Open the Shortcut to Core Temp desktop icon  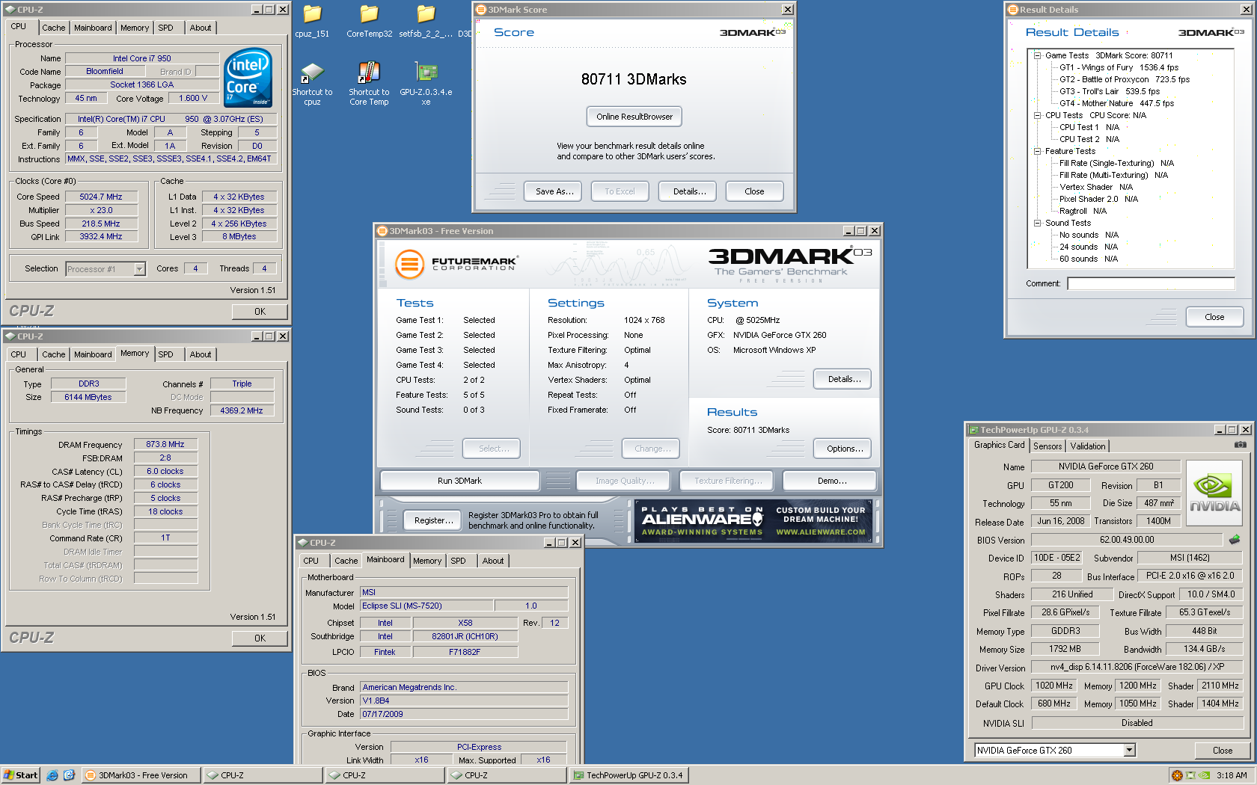(x=369, y=73)
